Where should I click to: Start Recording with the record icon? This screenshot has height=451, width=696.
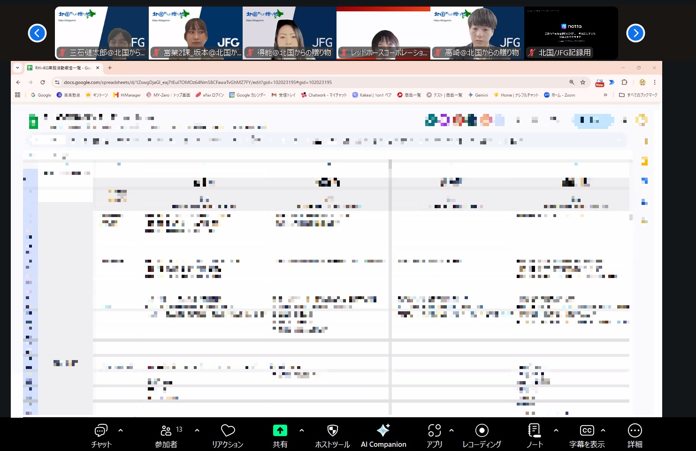[482, 430]
